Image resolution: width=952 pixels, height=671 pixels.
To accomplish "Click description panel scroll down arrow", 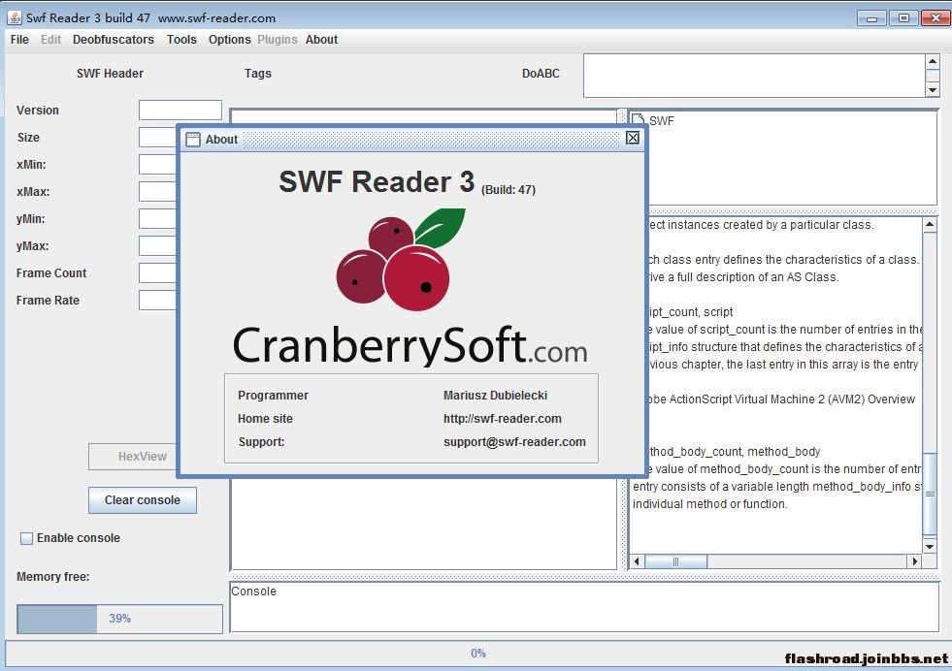I will (x=930, y=546).
